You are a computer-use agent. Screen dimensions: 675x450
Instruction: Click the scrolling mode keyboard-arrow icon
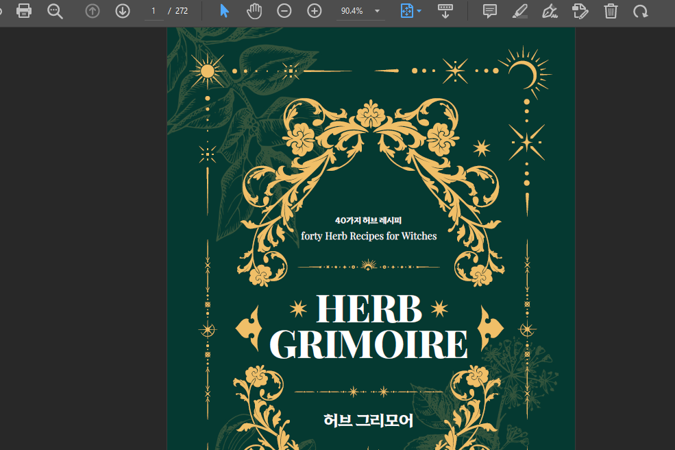445,11
